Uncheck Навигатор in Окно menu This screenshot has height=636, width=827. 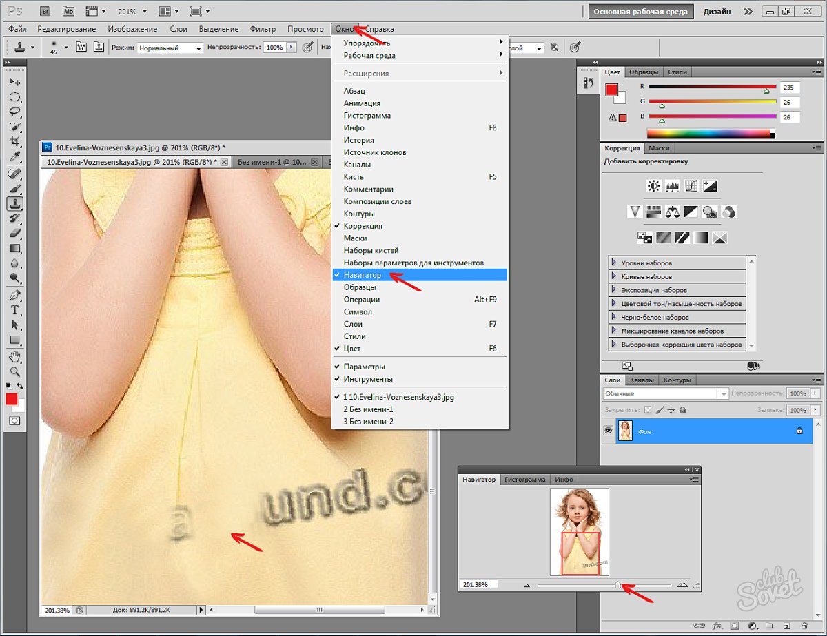click(419, 275)
